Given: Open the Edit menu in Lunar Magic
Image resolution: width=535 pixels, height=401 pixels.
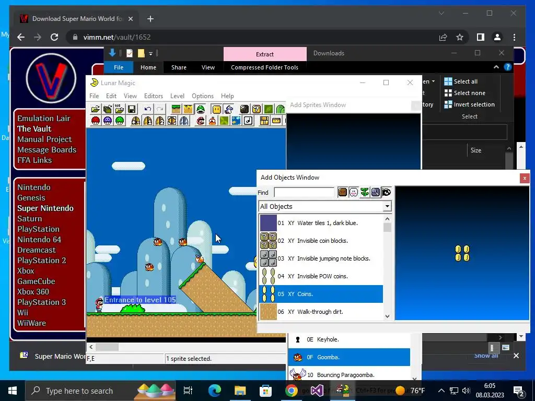Looking at the screenshot, I should click(111, 96).
